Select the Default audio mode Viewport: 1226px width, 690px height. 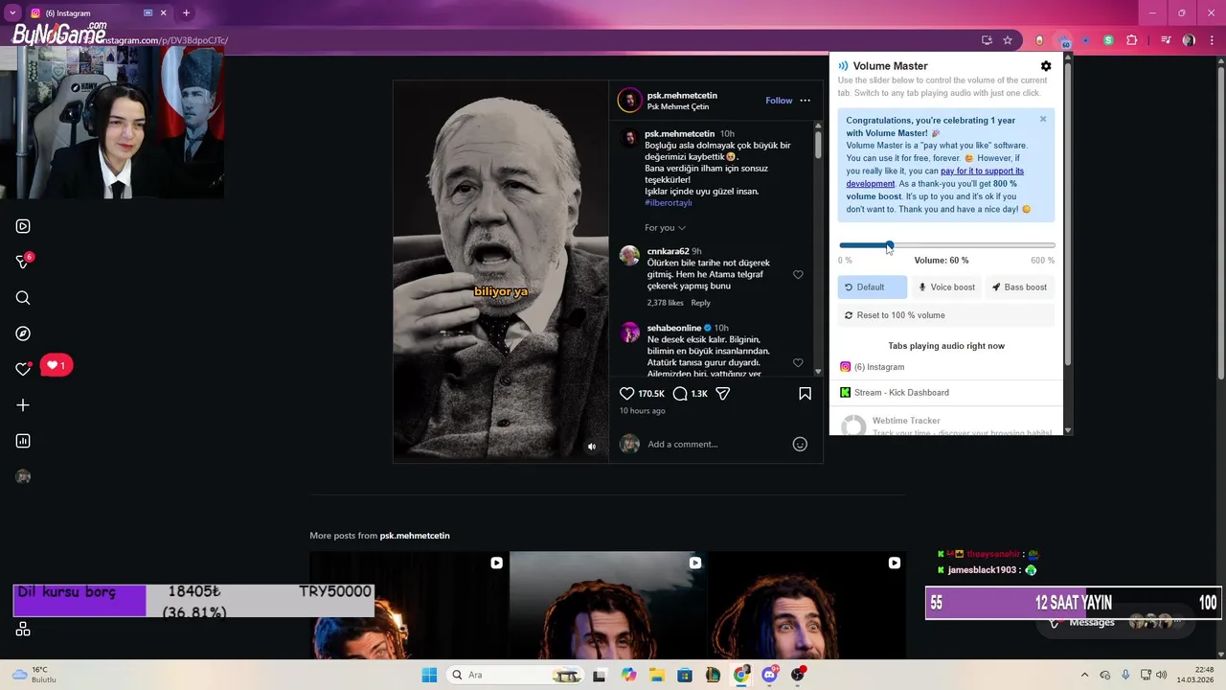pyautogui.click(x=872, y=287)
